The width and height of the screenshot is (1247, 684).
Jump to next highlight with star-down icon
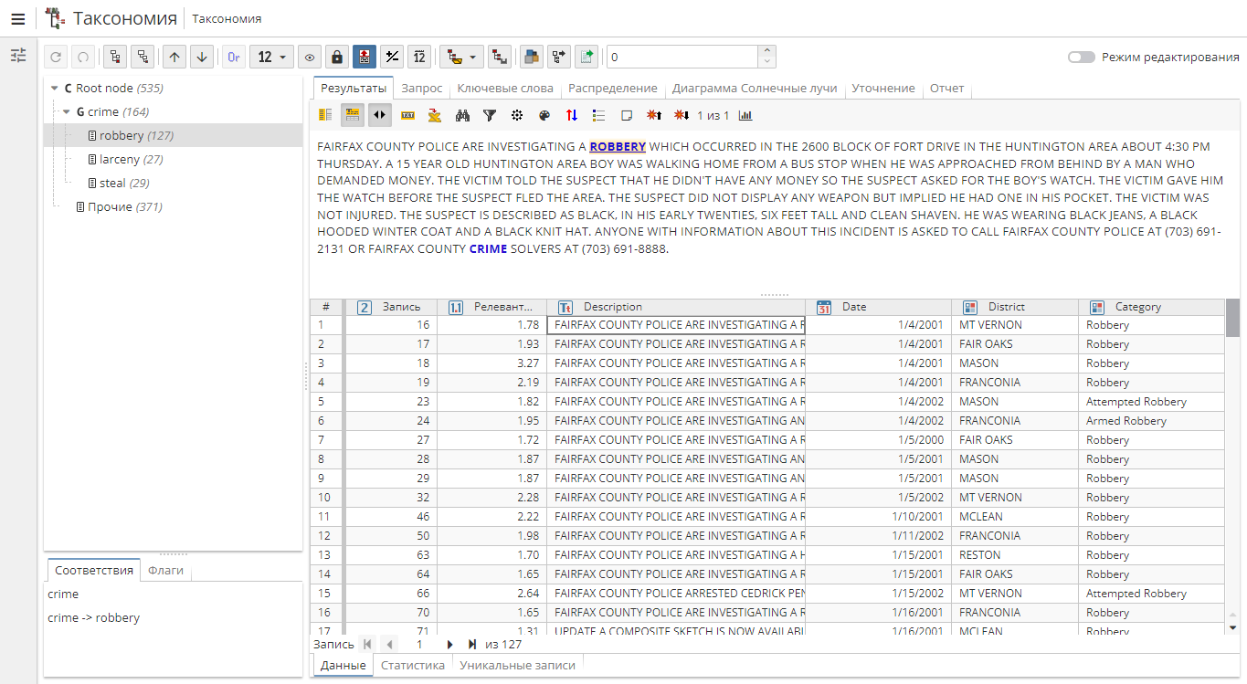point(682,115)
